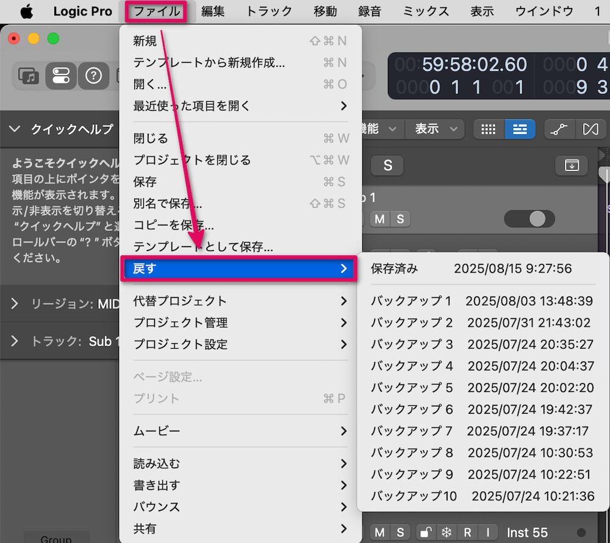
Task: Toggle the Sub 1 track on/off switch
Action: (529, 219)
